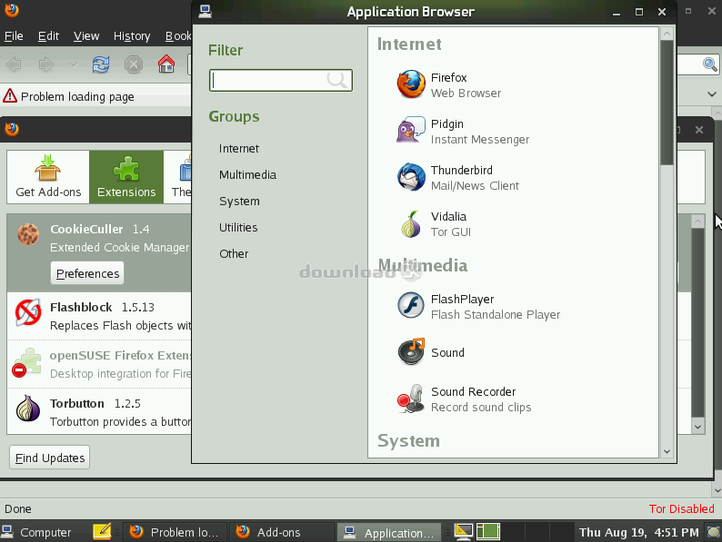Image resolution: width=722 pixels, height=542 pixels.
Task: Open the Sound application
Action: pyautogui.click(x=446, y=352)
